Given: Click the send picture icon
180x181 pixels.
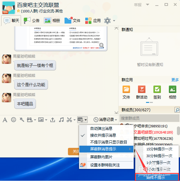Looking at the screenshot, I should pos(41,120).
